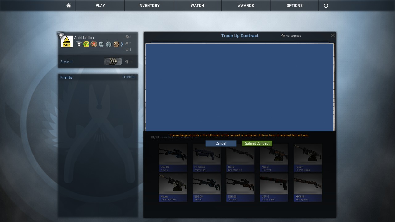Screen dimensions: 395x222
Task: Open the WATCH menu
Action: pos(197,6)
